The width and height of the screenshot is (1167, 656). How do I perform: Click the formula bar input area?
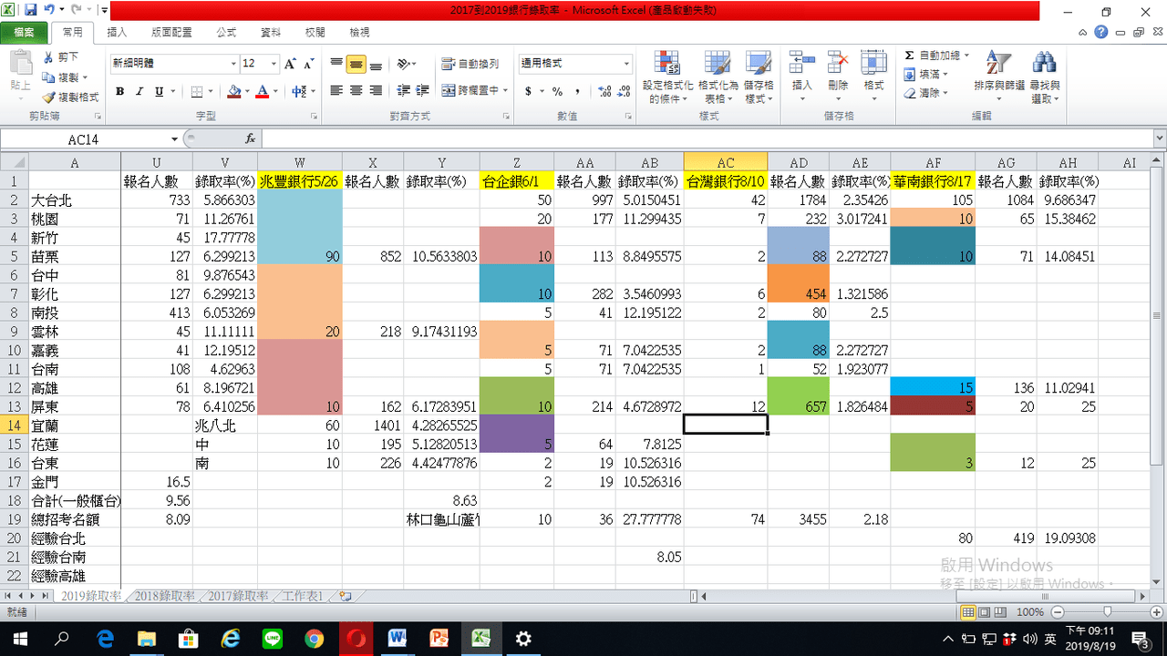tap(707, 139)
